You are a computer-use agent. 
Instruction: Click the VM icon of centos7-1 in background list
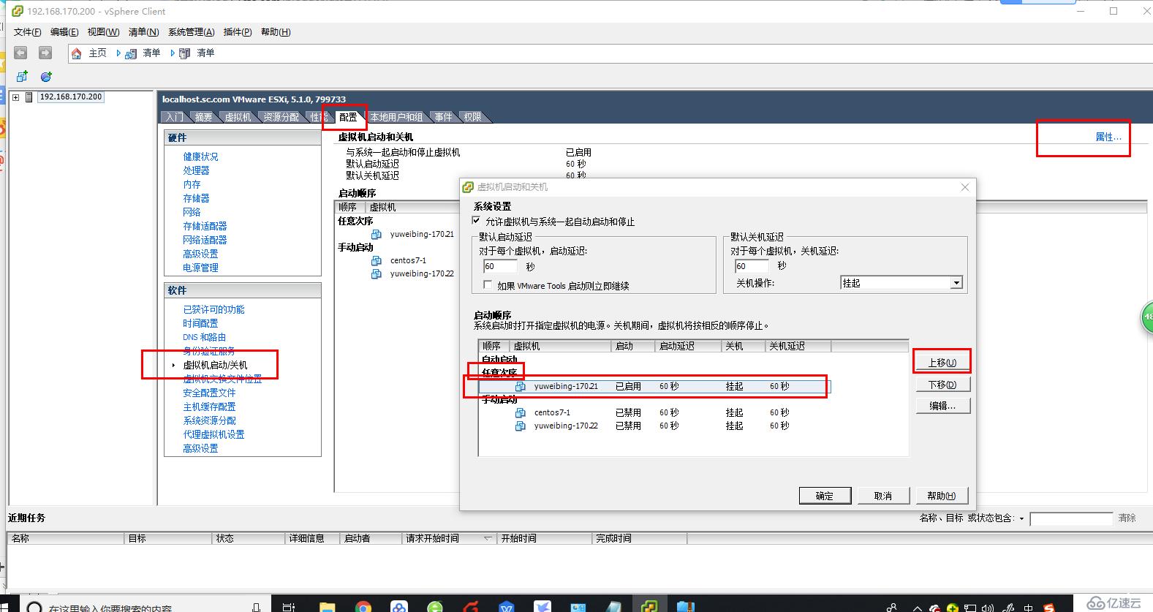point(377,260)
